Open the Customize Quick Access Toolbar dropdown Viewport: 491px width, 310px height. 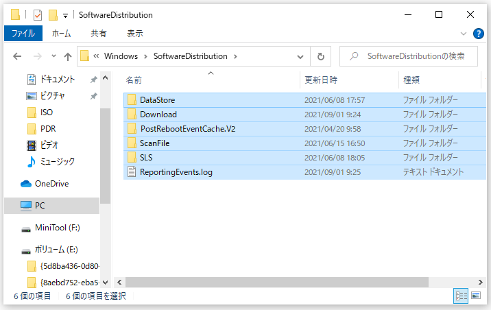(x=65, y=15)
